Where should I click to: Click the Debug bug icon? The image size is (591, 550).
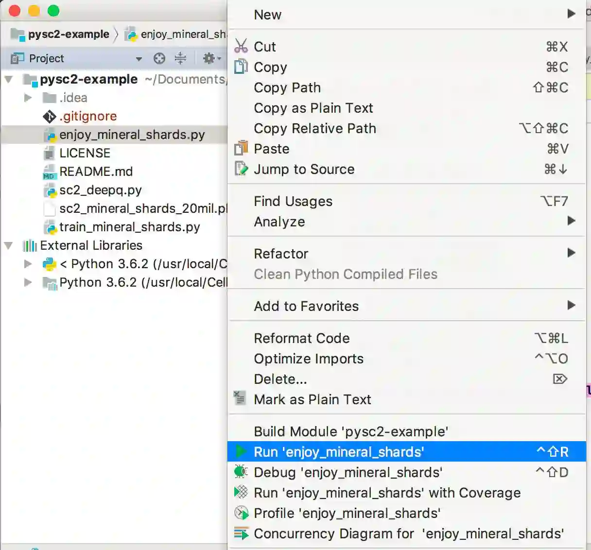241,472
